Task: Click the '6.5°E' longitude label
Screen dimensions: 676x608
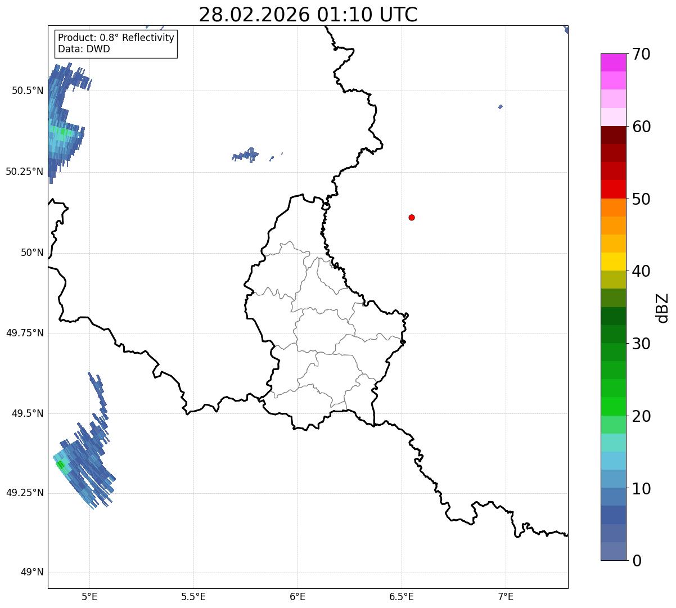Action: click(402, 596)
